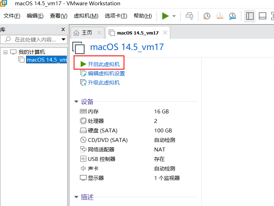
Task: Click 升级此虚拟机 link
Action: 103,82
